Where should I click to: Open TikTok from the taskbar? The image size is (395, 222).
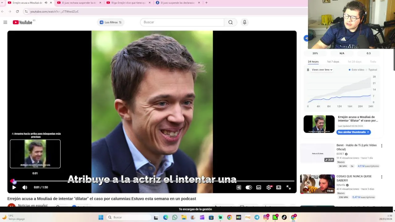(x=284, y=217)
